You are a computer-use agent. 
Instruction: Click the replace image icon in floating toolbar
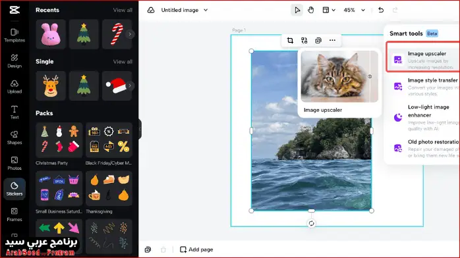point(304,40)
